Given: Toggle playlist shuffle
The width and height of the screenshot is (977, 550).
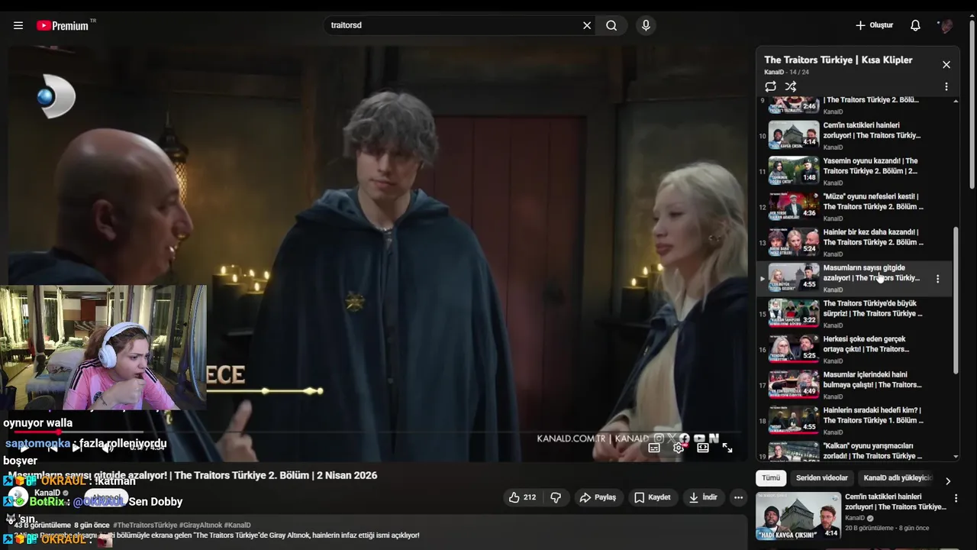Looking at the screenshot, I should (x=791, y=86).
